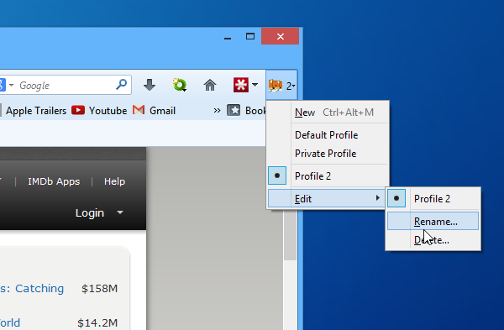Screen dimensions: 504x330
Task: Click the Help link on IMDb
Action: (114, 181)
